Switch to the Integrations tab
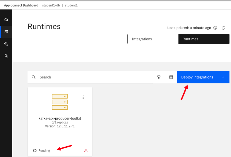The width and height of the screenshot is (231, 157). (153, 39)
